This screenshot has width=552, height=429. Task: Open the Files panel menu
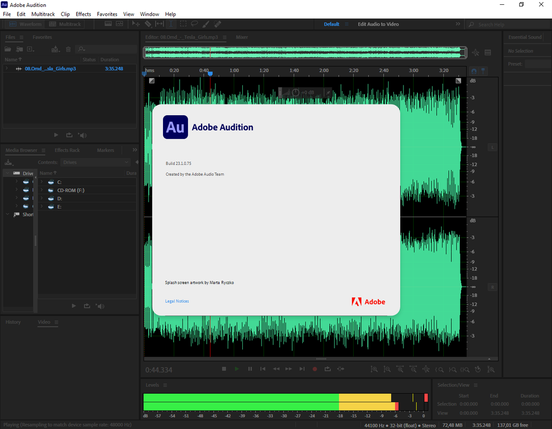21,38
